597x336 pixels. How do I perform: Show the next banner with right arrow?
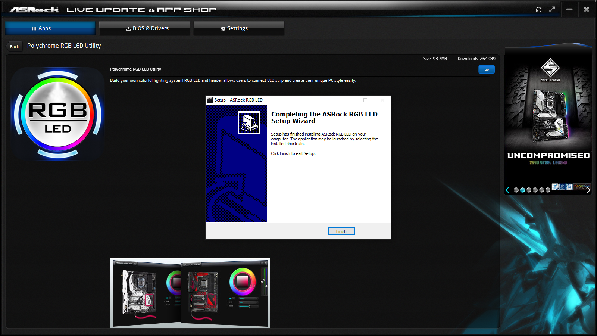pos(588,190)
